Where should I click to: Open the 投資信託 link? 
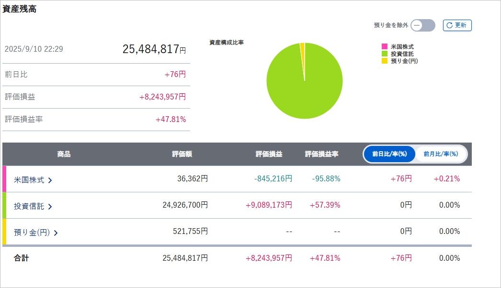coord(29,206)
